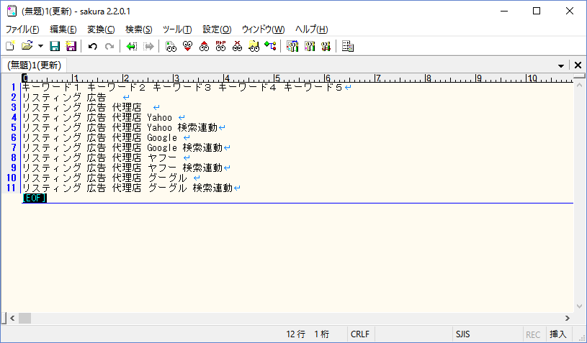Click the ruler at column mark 5

(x=277, y=78)
